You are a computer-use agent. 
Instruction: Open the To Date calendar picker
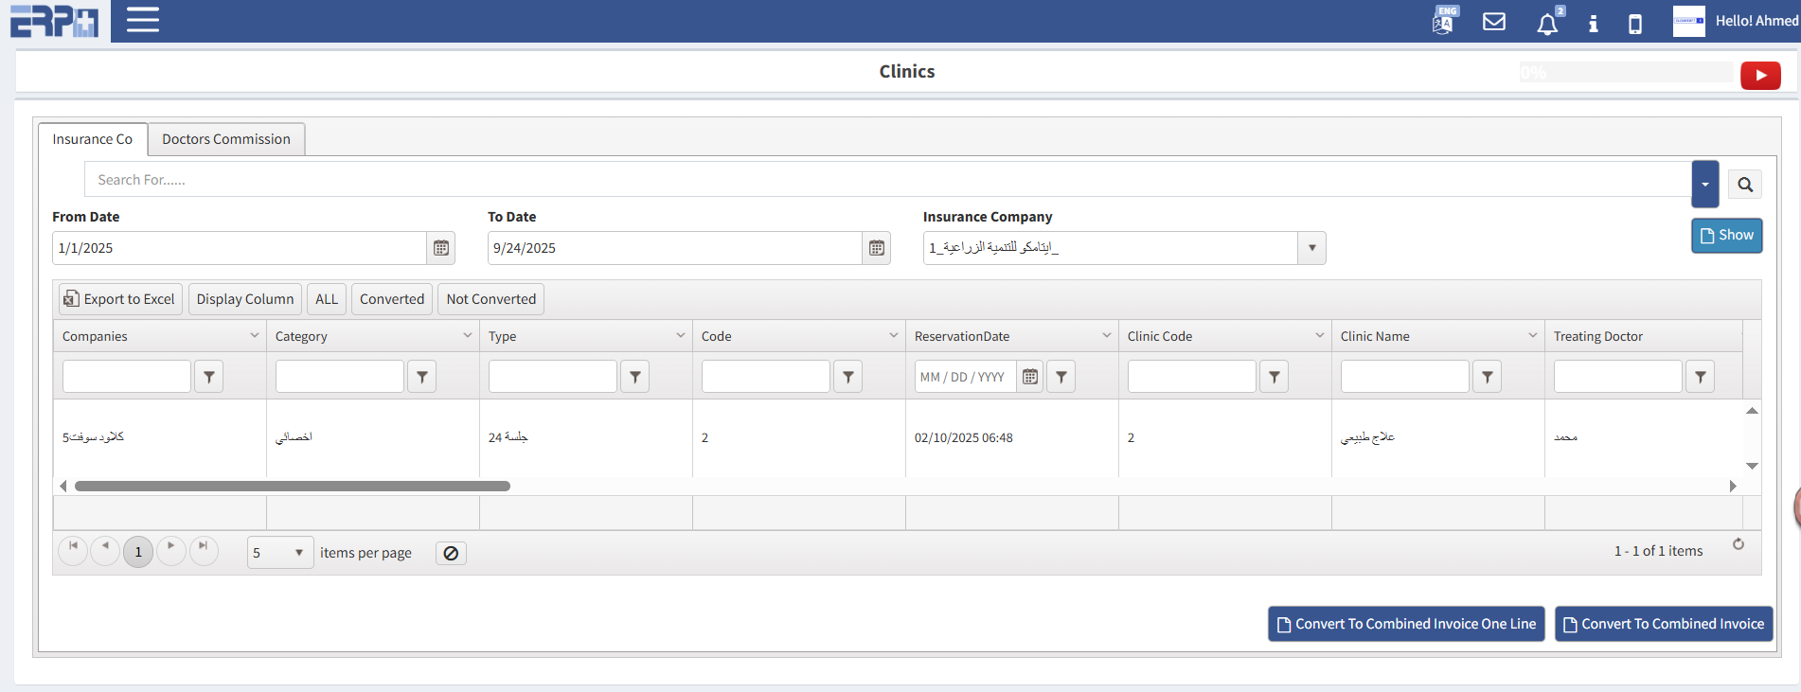(877, 248)
